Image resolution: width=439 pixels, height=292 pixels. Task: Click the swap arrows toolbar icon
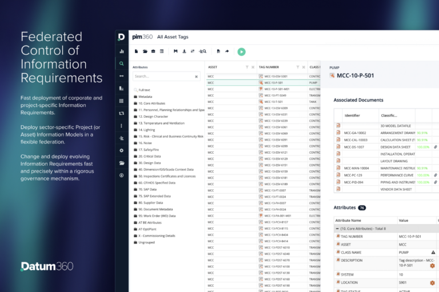click(x=193, y=51)
